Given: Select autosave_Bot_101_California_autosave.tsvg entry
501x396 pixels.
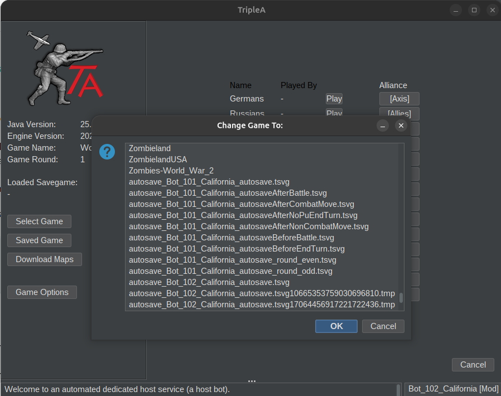Looking at the screenshot, I should click(x=262, y=182).
